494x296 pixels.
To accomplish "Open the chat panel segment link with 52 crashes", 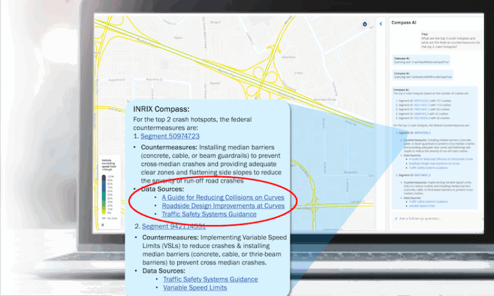I will (421, 114).
